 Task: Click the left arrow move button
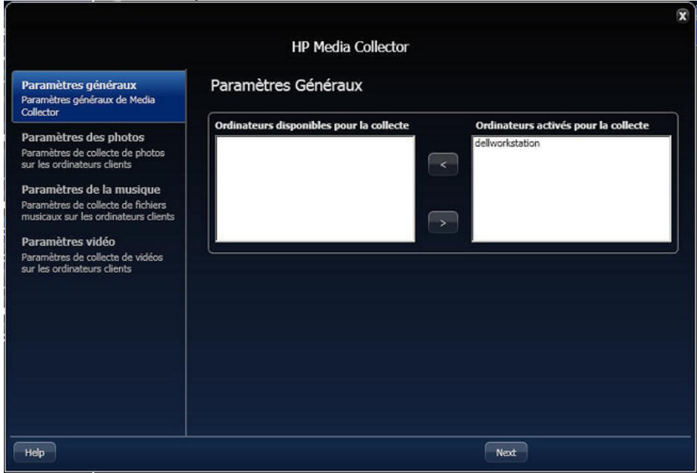(443, 164)
